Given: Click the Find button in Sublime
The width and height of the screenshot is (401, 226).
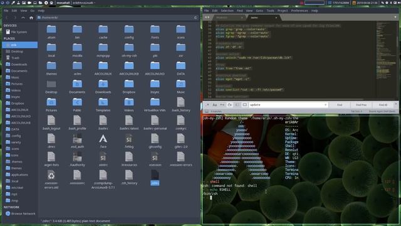Looking at the screenshot, I should [340, 105].
